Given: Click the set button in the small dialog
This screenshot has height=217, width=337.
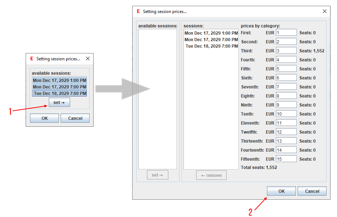Looking at the screenshot, I should click(59, 103).
